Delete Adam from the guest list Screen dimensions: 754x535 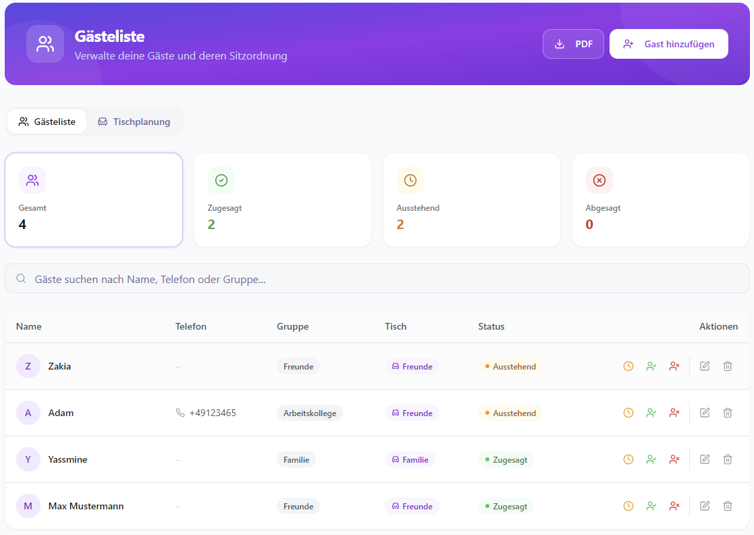(728, 413)
